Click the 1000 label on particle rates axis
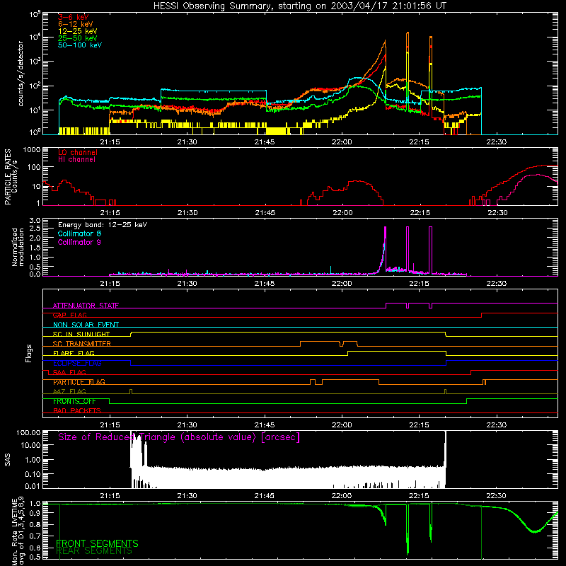Screen dimensions: 566x566 coord(31,150)
